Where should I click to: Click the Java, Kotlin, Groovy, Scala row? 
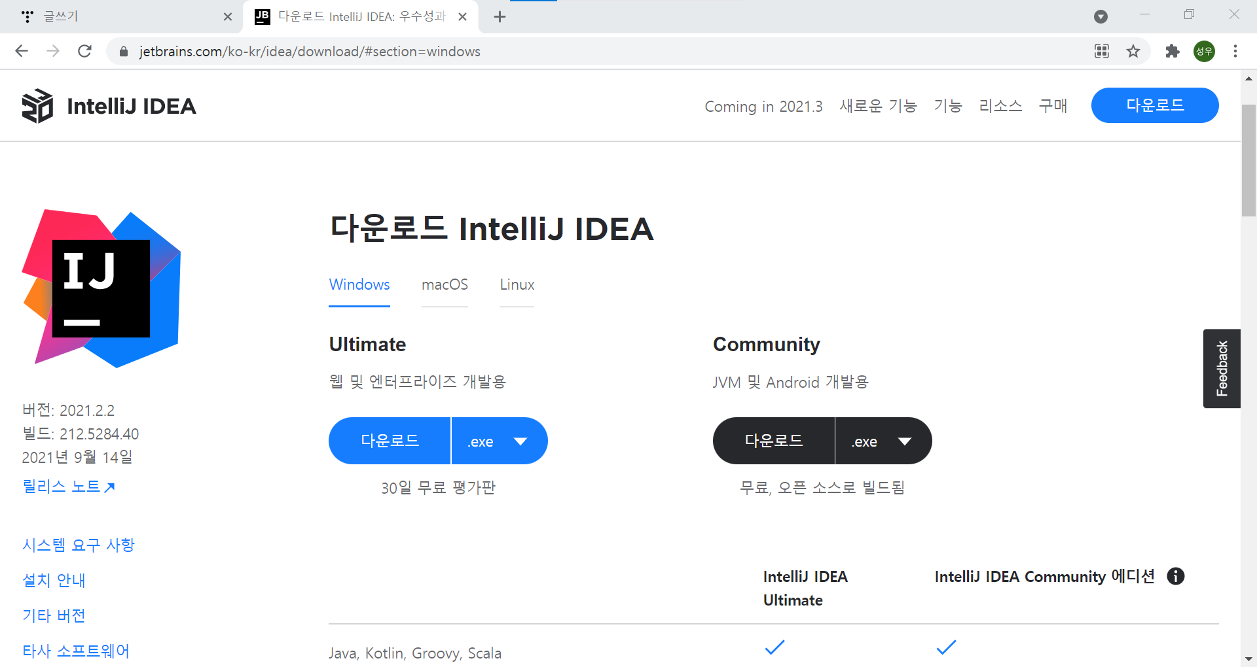pos(773,653)
